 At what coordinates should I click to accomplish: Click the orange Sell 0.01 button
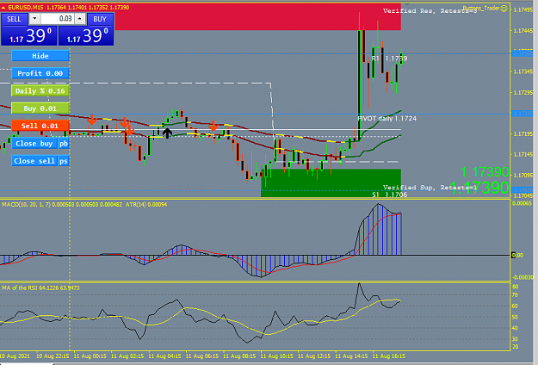click(40, 126)
